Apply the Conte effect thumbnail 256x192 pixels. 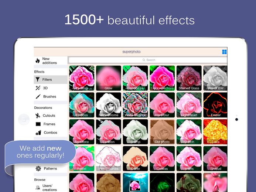[x=135, y=158]
